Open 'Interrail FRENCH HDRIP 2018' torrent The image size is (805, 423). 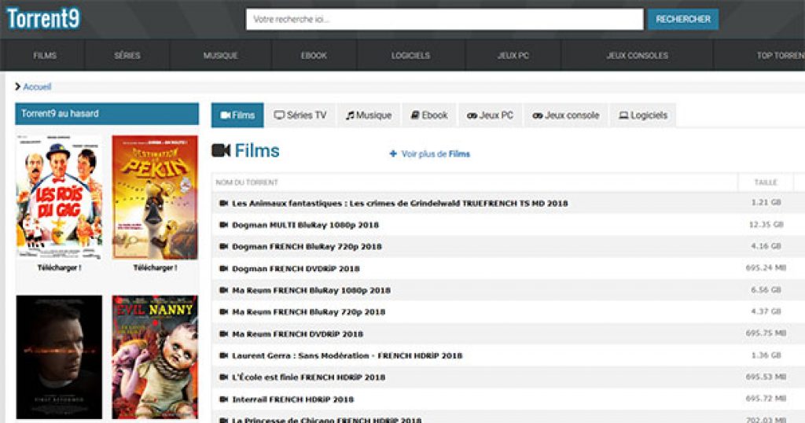pos(293,399)
